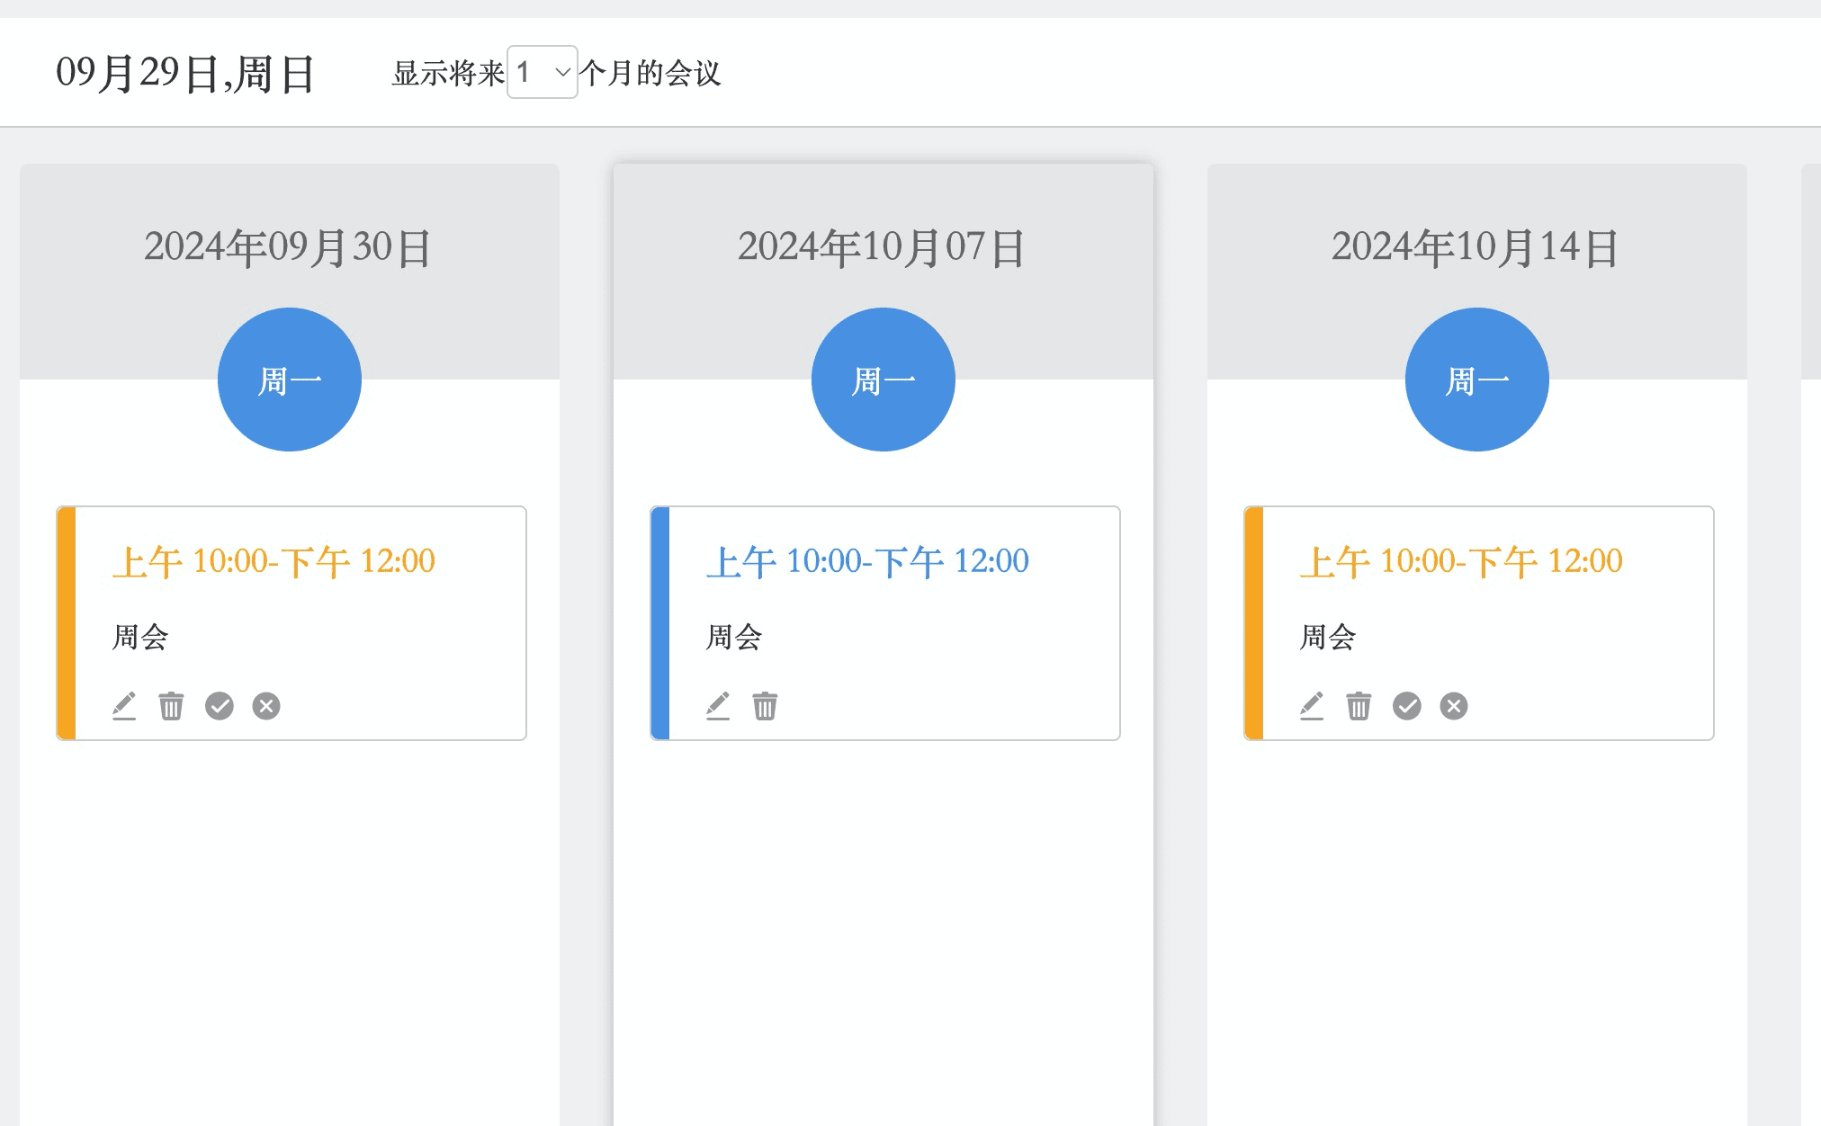This screenshot has width=1821, height=1126.
Task: Click the 周一 circle under 10月07日
Action: [884, 380]
